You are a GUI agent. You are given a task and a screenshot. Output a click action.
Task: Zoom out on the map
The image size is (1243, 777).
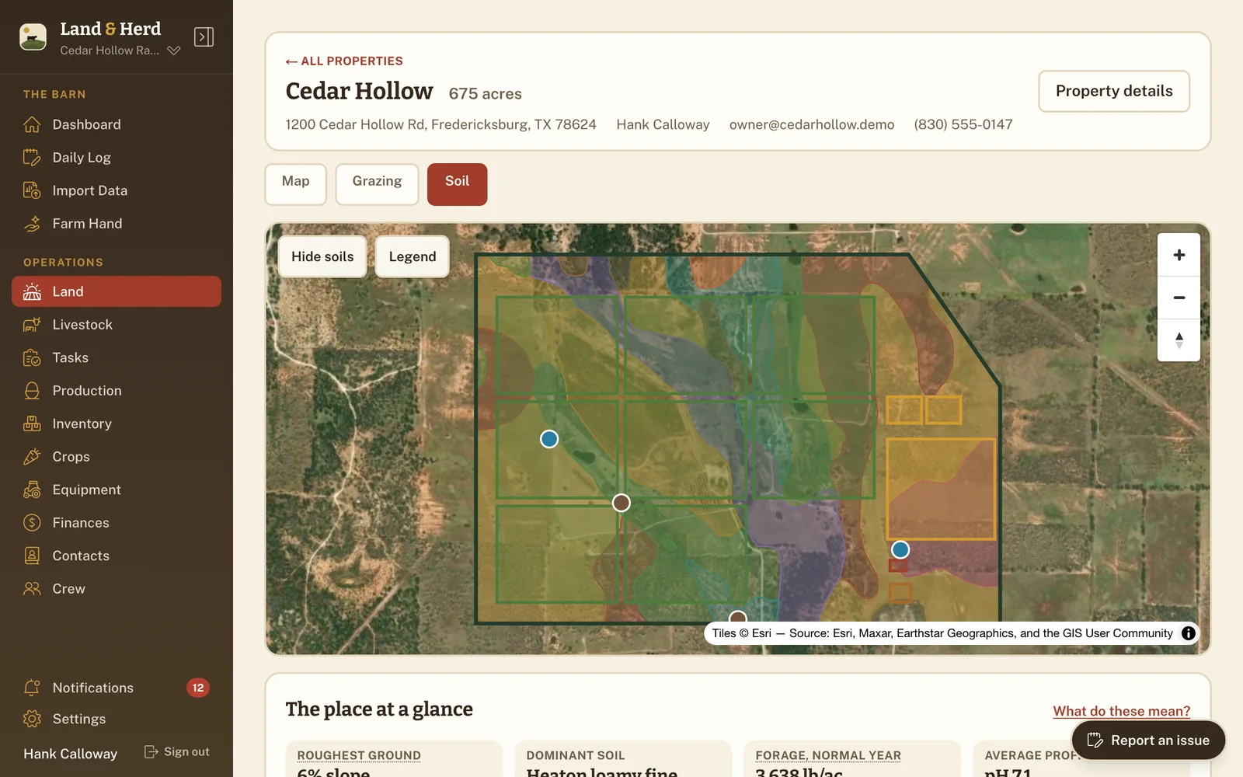[x=1179, y=298]
